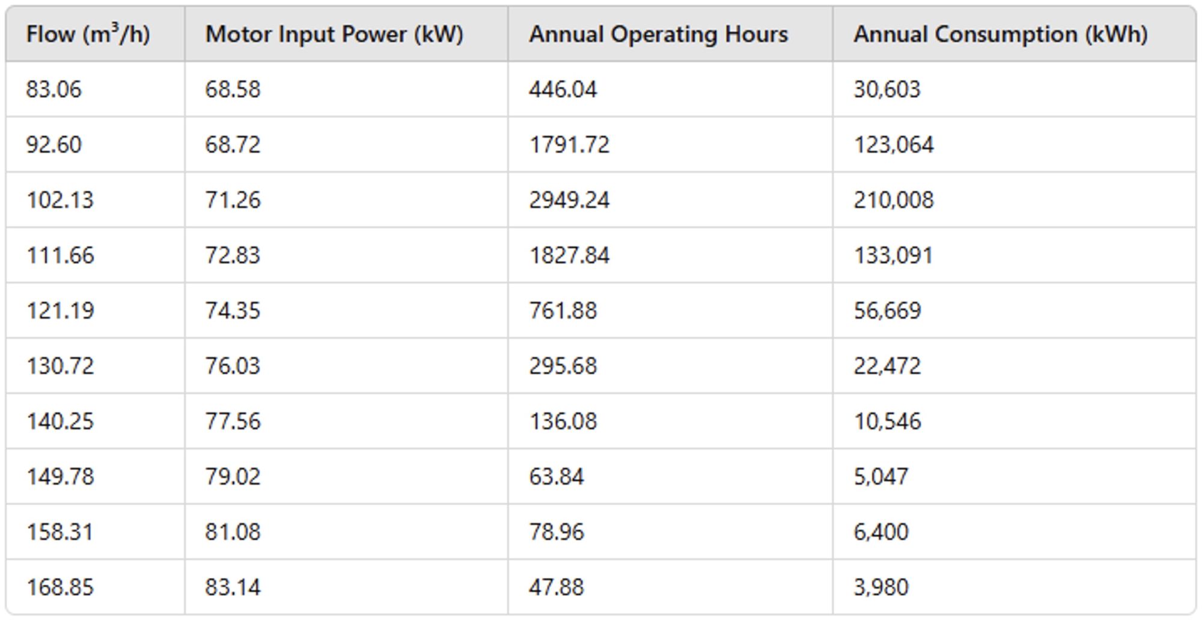Viewport: 1202px width, 623px height.
Task: Select flow value 168.85
Action: [x=60, y=587]
